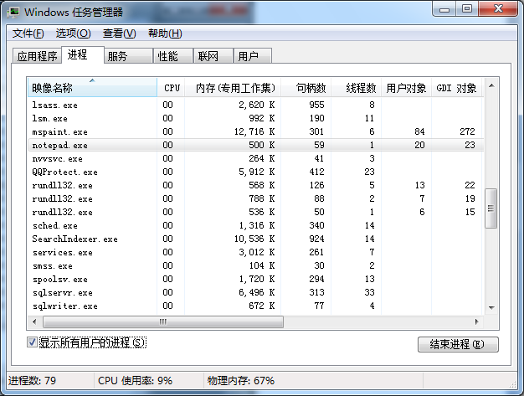
Task: Click sqlservr.exe thread count 33
Action: [x=369, y=292]
